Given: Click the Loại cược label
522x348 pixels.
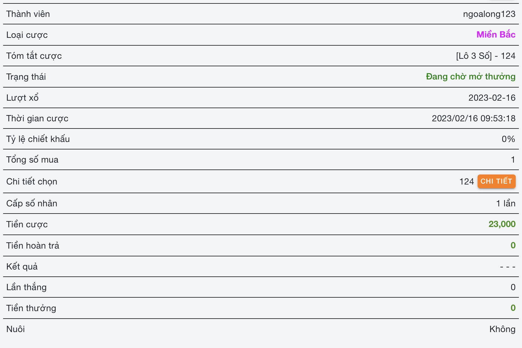Looking at the screenshot, I should (x=27, y=35).
